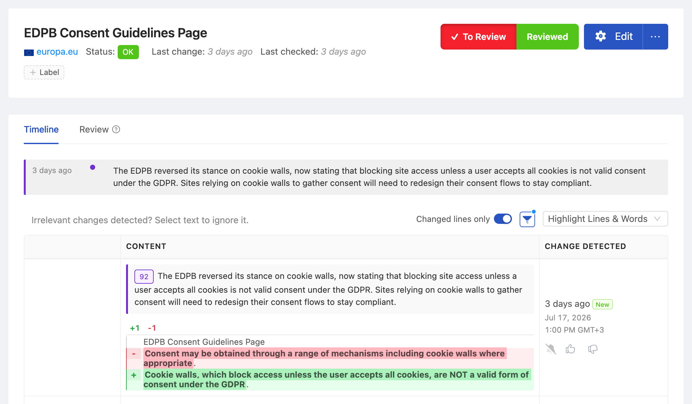Click the thumbs-up icon
692x404 pixels.
click(570, 349)
